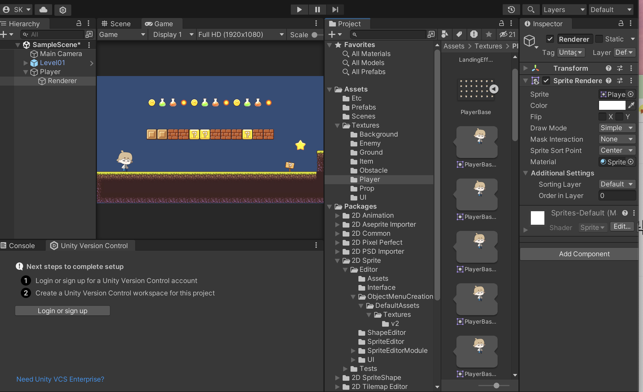Expand the 2D Animation package folder
The width and height of the screenshot is (643, 392).
click(337, 215)
